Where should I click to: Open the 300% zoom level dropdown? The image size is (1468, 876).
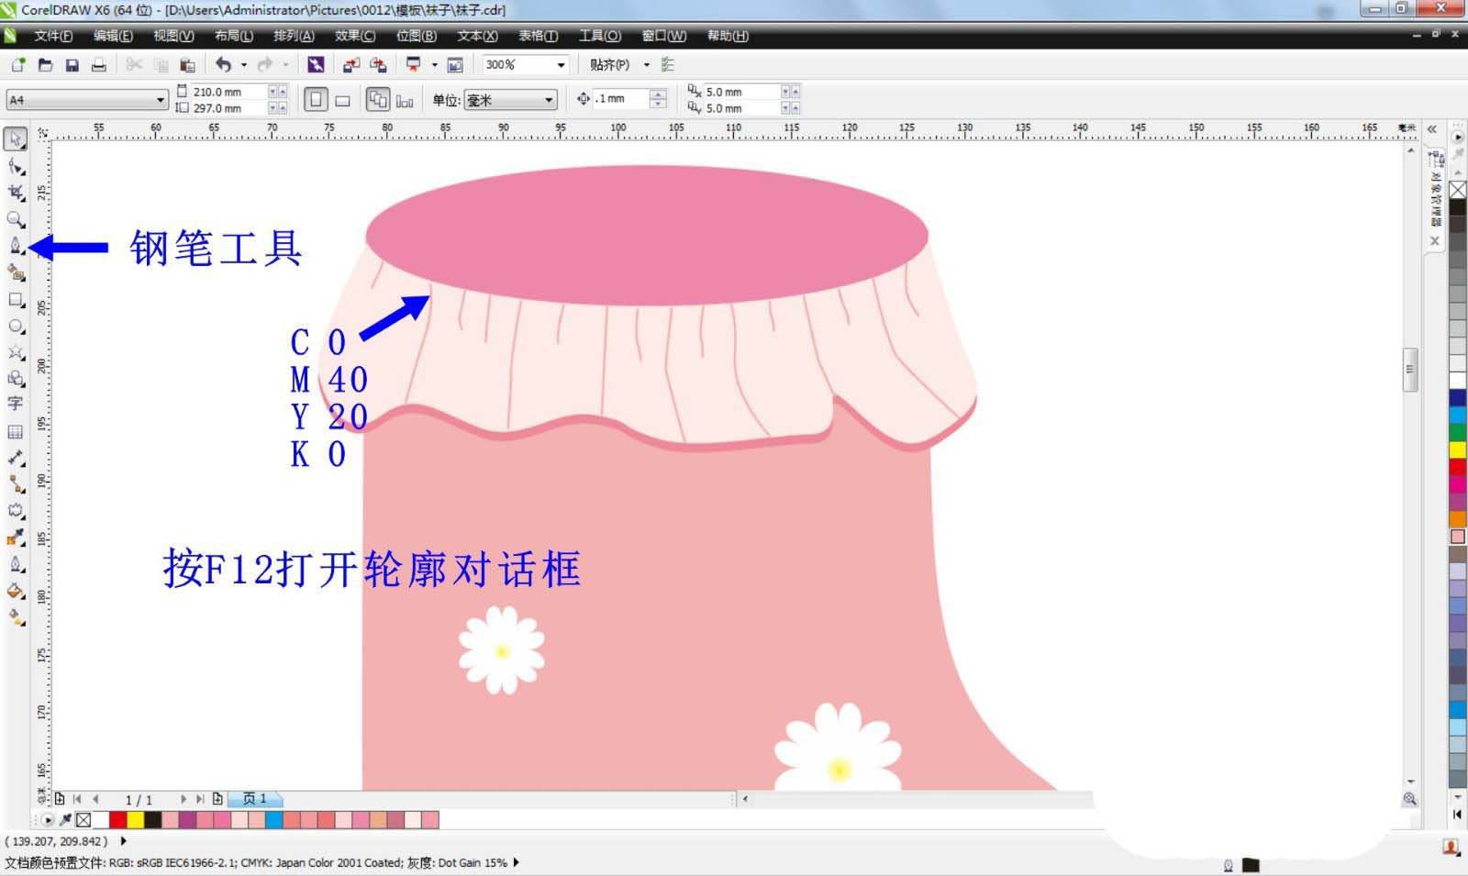pyautogui.click(x=560, y=65)
